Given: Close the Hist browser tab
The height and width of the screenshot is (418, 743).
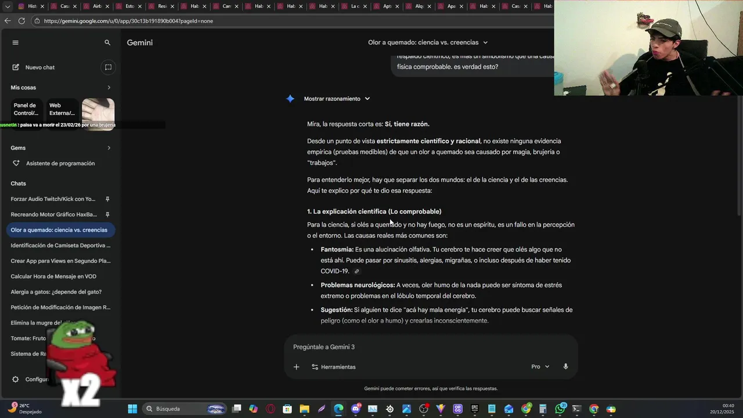Looking at the screenshot, I should pos(43,6).
